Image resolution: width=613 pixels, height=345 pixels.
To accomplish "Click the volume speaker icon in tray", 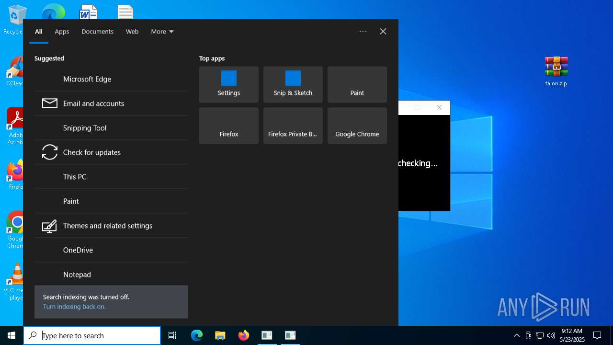I will pos(551,335).
